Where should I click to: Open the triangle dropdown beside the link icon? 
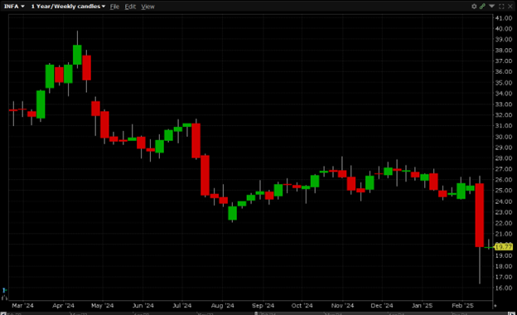491,7
